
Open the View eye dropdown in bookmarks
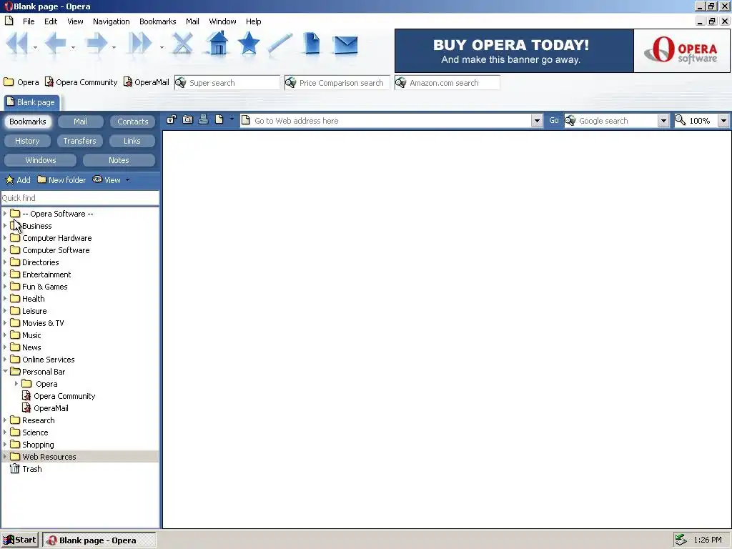tap(111, 179)
